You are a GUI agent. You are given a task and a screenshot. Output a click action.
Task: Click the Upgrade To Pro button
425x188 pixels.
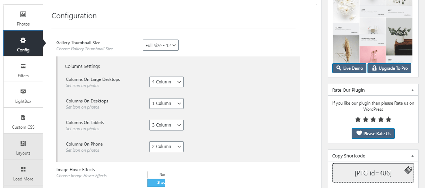pyautogui.click(x=389, y=68)
